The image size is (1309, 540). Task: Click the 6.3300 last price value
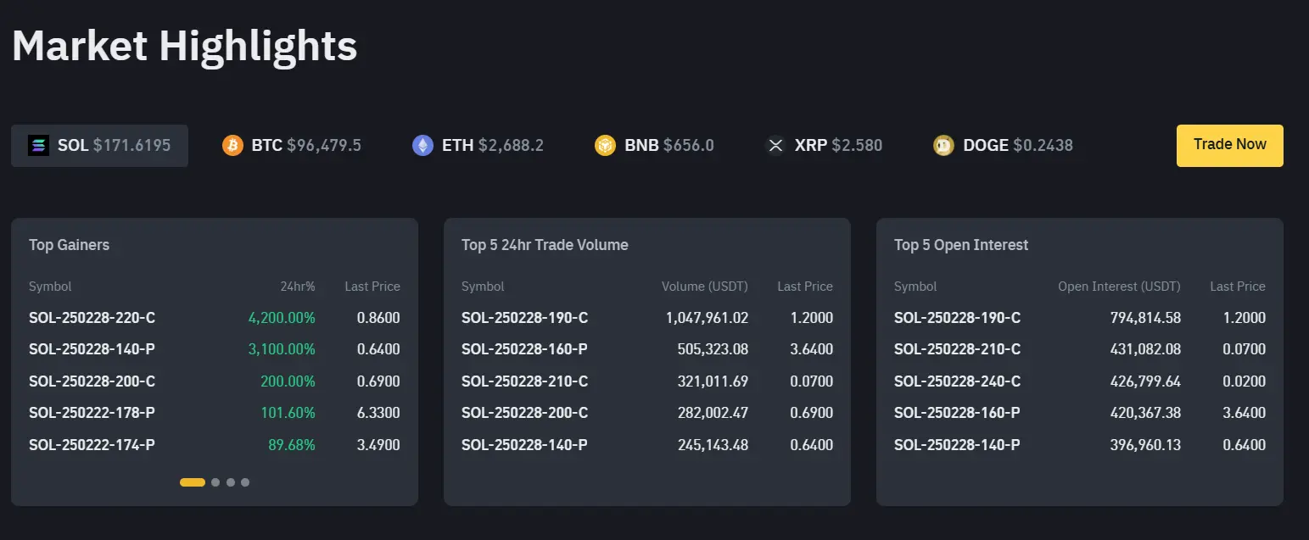pos(378,413)
